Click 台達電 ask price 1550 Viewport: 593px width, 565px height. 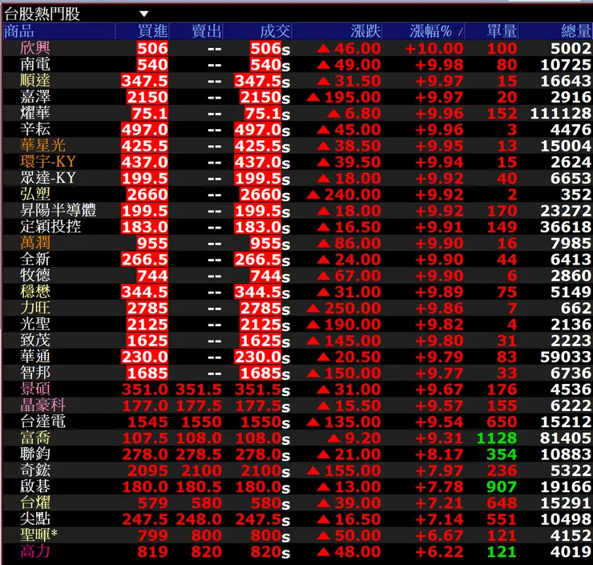(201, 422)
